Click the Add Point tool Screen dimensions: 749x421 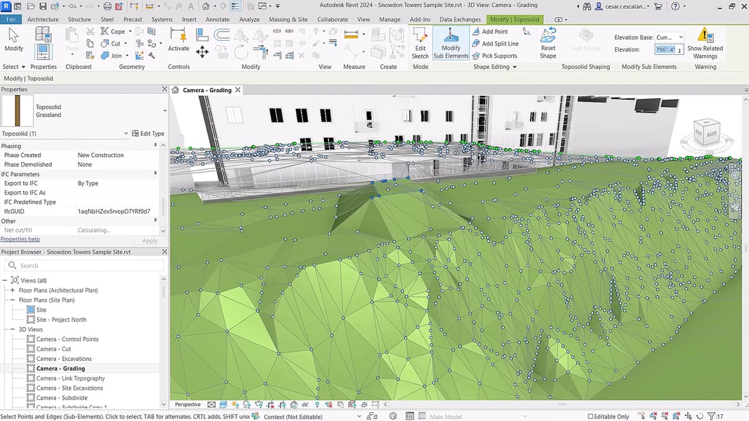click(494, 31)
